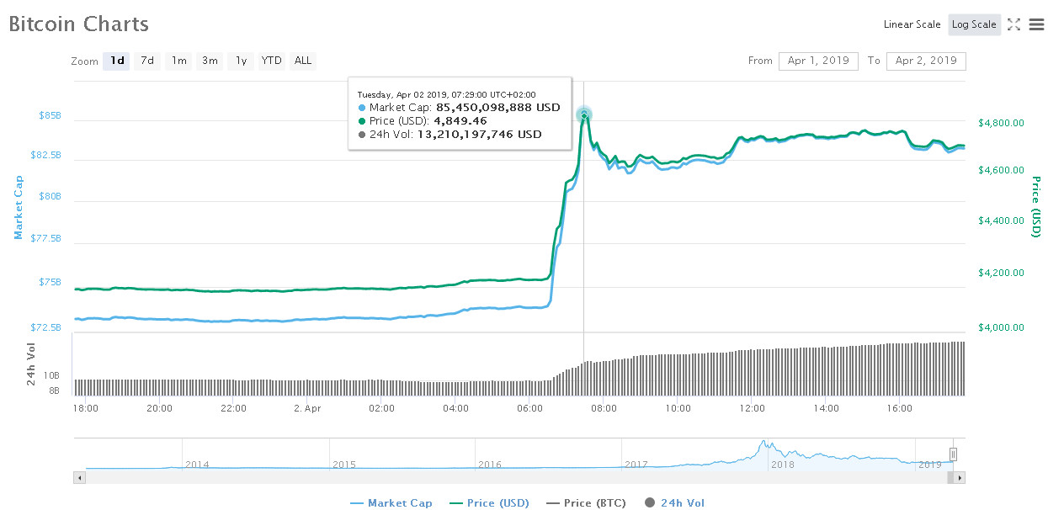Screen dimensions: 1048x510
Task: Select the 7d zoom range
Action: tap(147, 61)
